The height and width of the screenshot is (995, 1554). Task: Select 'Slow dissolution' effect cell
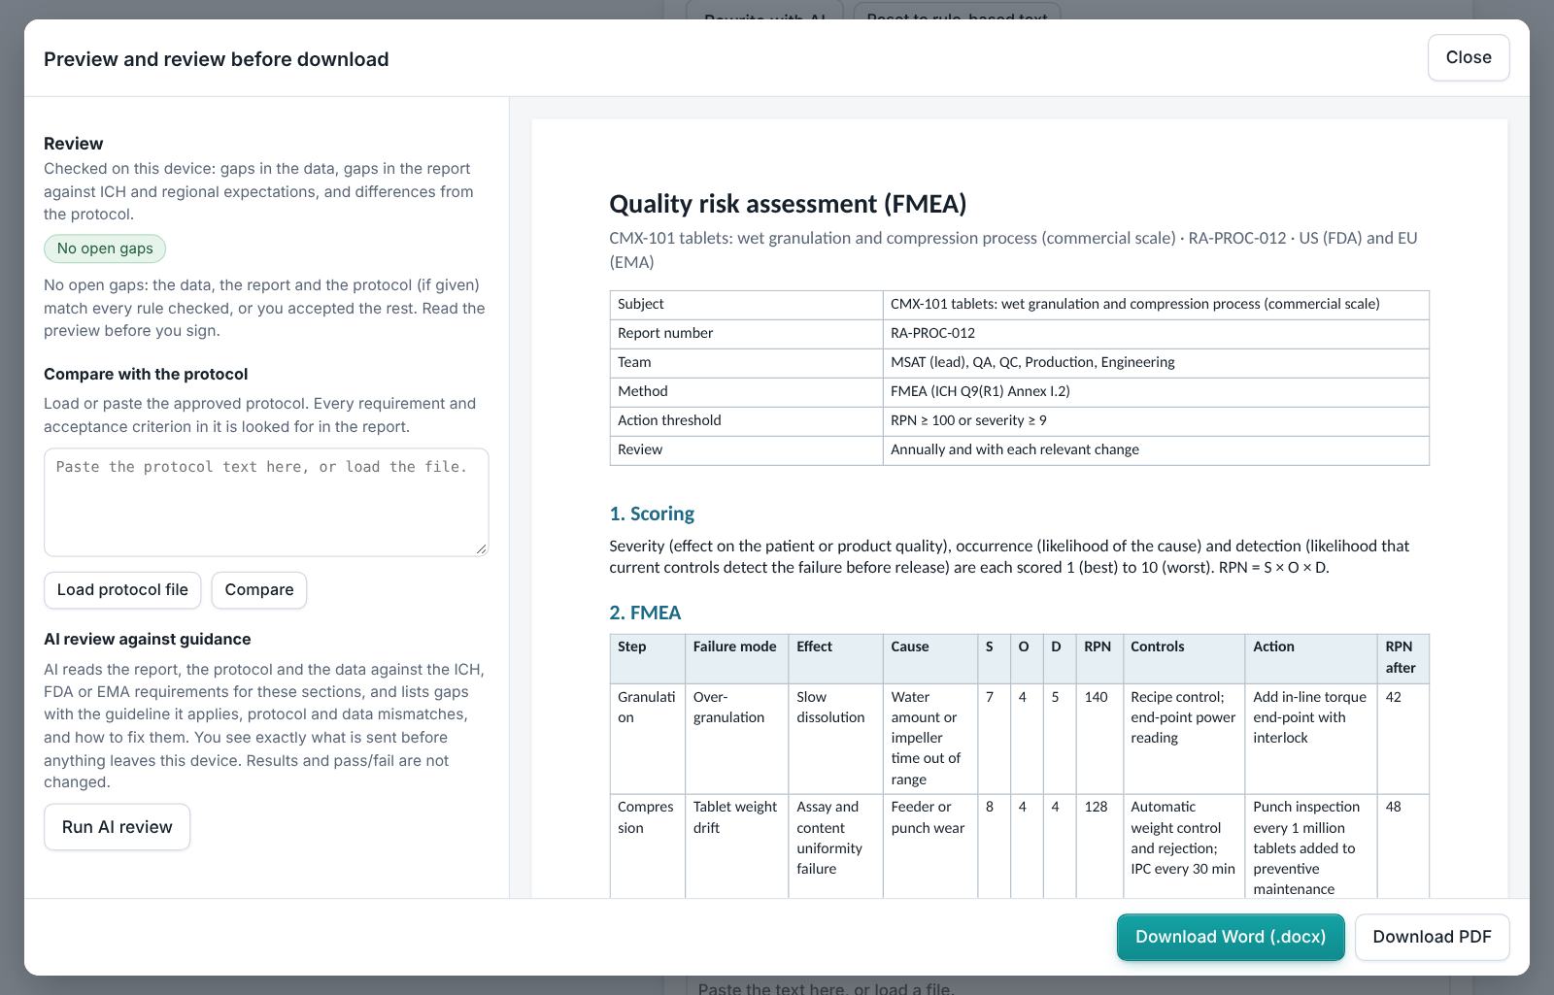(835, 738)
